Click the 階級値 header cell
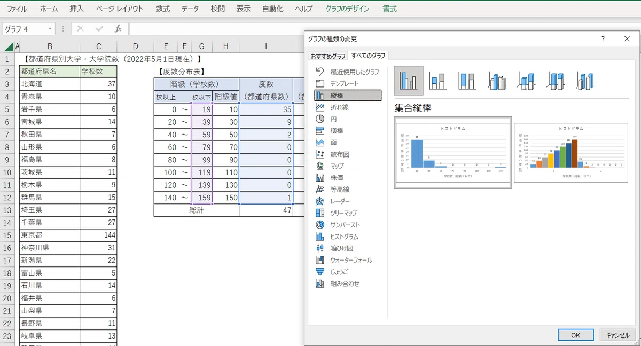This screenshot has height=346, width=641. click(x=225, y=97)
